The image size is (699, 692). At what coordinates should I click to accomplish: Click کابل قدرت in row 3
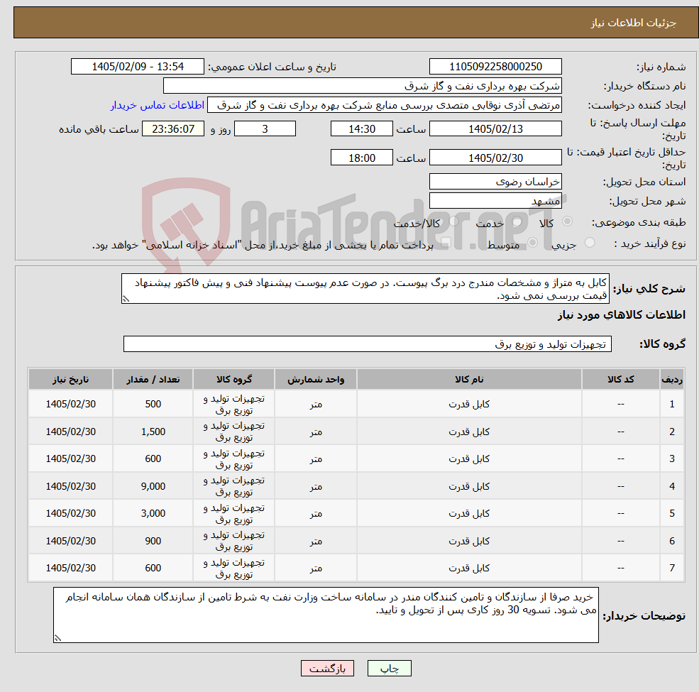[469, 458]
